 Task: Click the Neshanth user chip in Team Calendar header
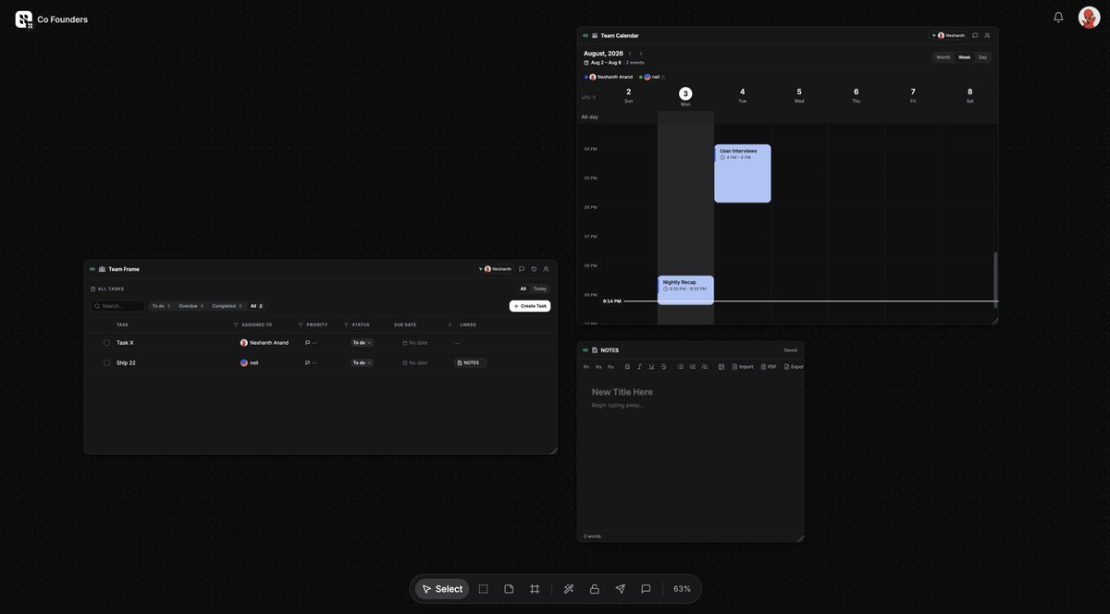(951, 35)
